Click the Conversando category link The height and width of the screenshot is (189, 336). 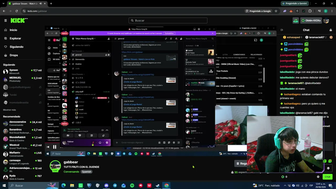click(71, 172)
